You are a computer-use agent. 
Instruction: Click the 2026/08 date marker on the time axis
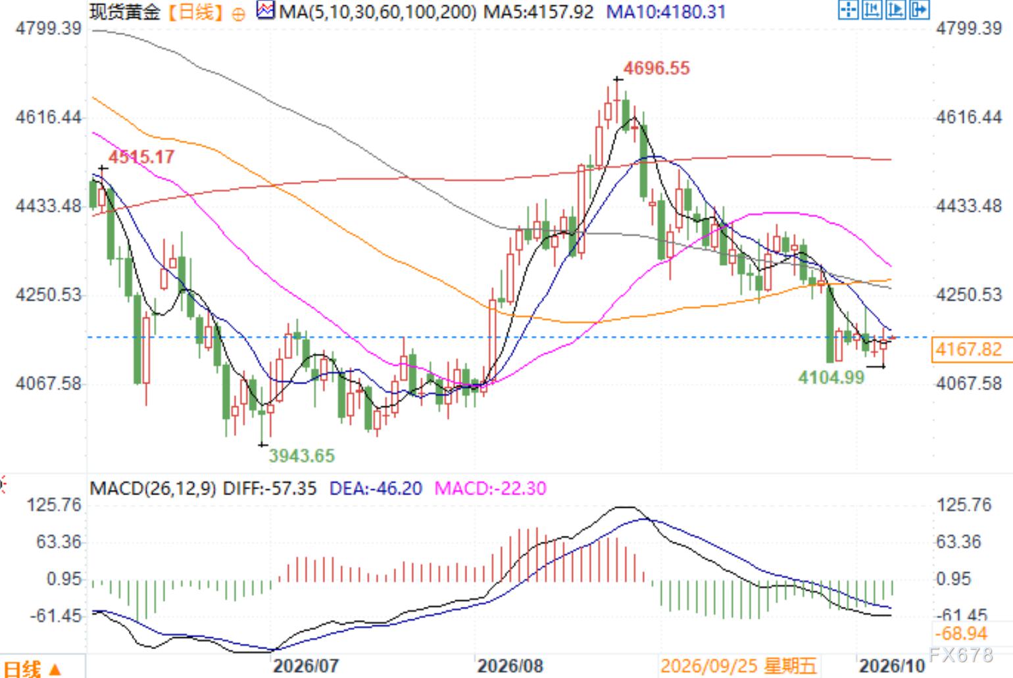[x=510, y=666]
